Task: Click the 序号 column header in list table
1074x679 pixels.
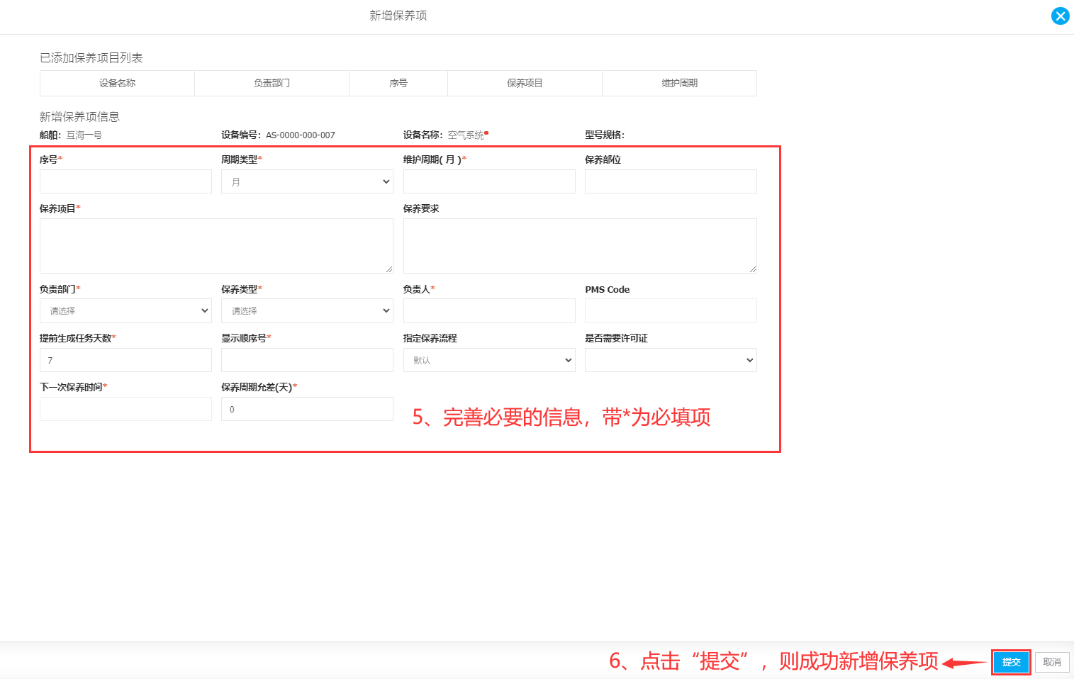Action: point(398,83)
